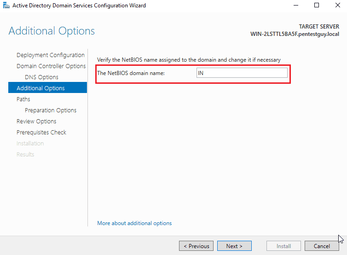
Task: Select Additional Options sidebar item
Action: coord(47,87)
